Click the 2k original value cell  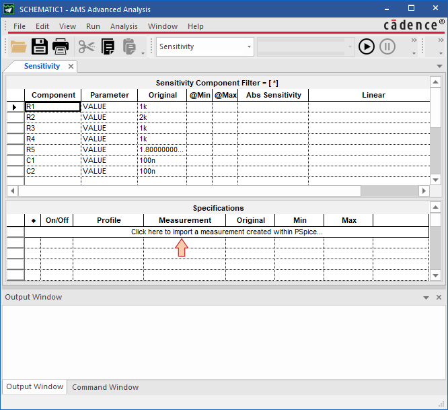click(162, 118)
